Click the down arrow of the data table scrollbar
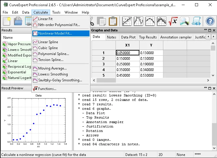Image resolution: width=217 pixels, height=158 pixels. click(213, 75)
